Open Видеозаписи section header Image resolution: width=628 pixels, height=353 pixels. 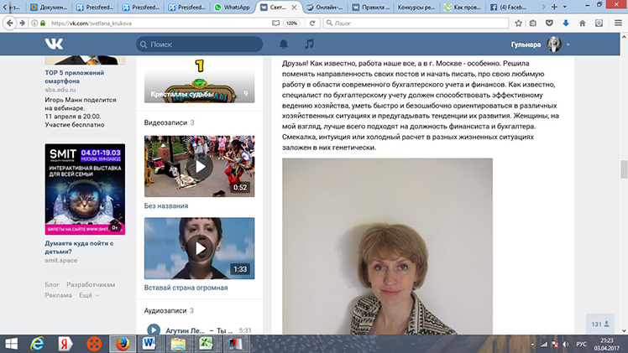point(165,122)
